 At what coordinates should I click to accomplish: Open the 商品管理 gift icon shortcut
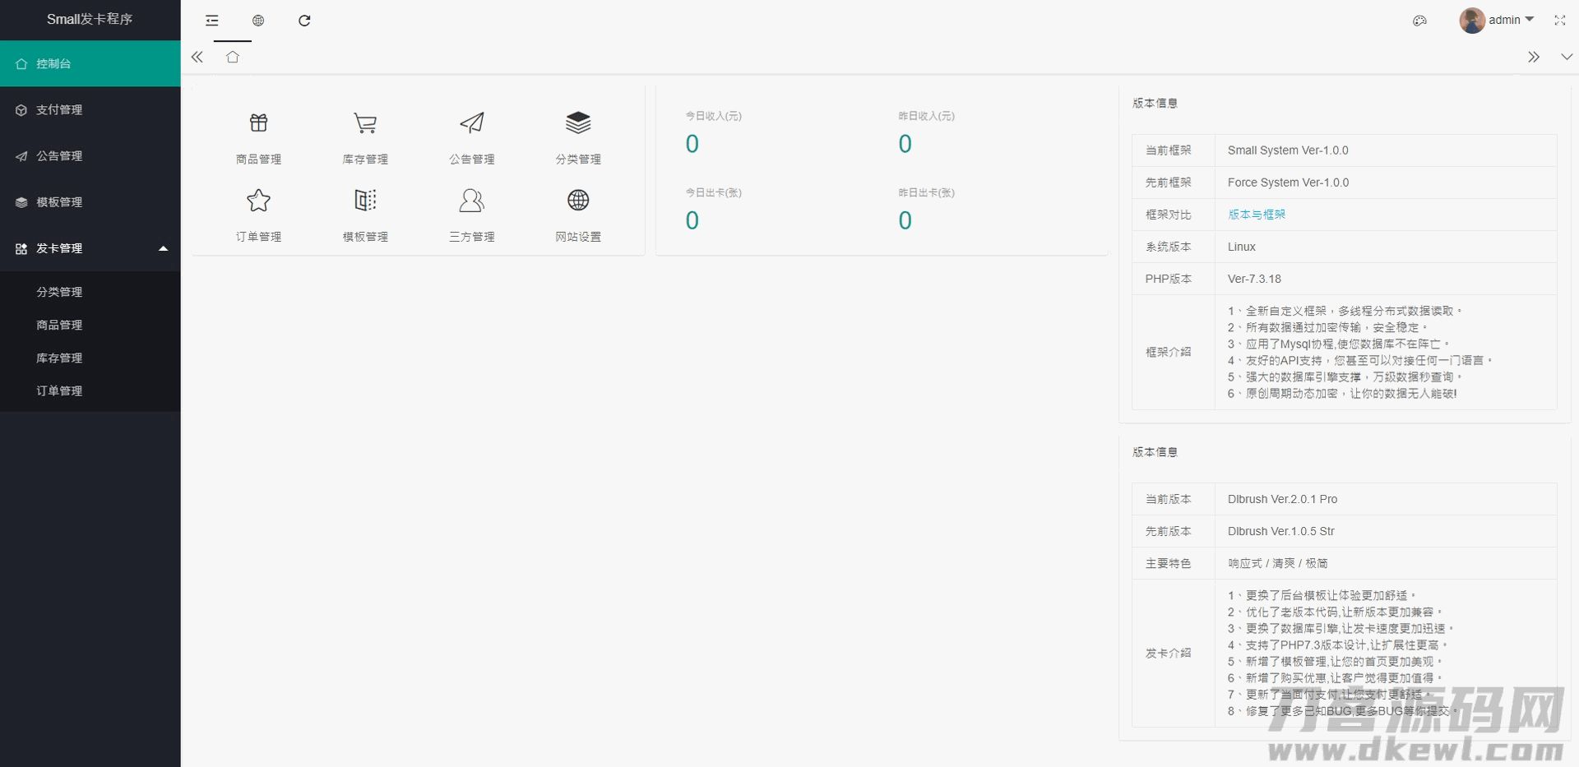click(x=258, y=123)
